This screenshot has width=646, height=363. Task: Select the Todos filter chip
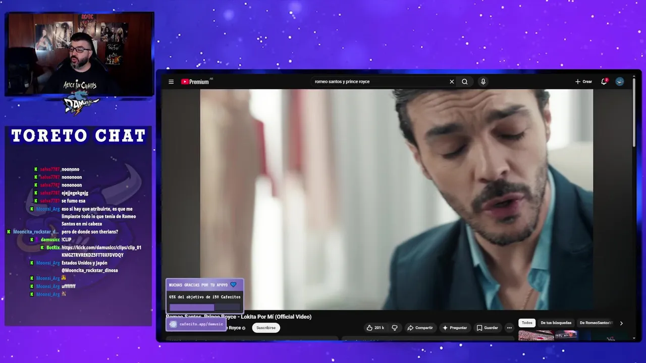[527, 323]
